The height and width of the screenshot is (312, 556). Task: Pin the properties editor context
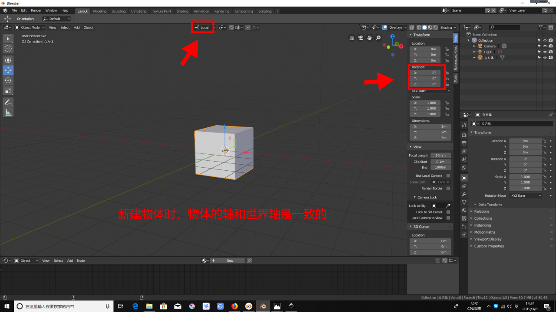[550, 115]
